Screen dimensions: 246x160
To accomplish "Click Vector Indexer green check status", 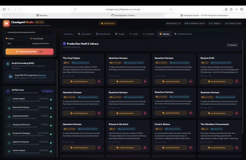I will [x=51, y=151].
